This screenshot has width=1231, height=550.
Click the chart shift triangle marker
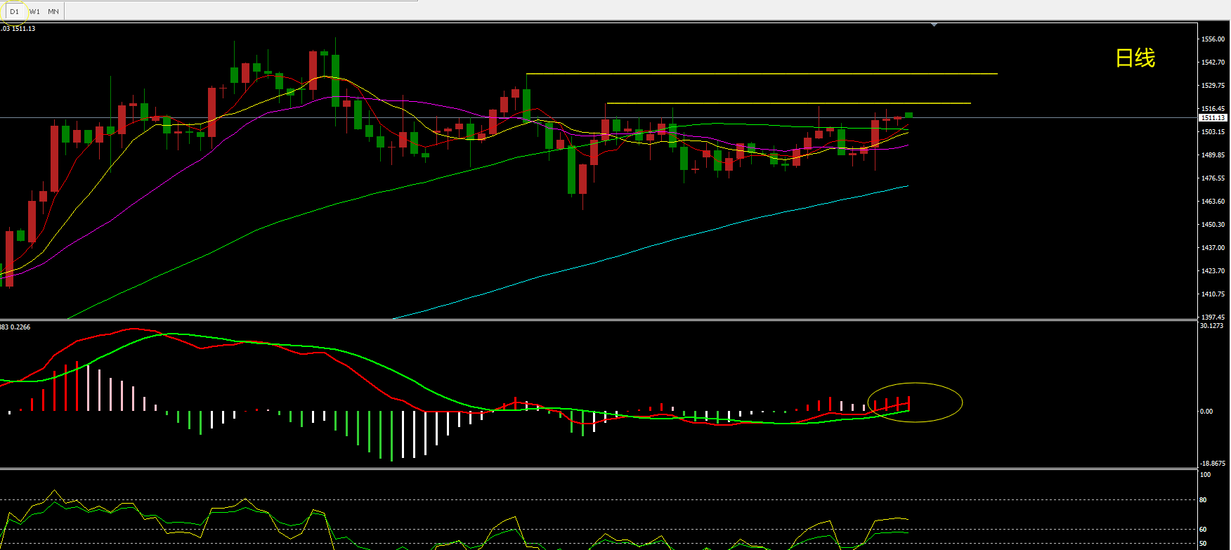point(934,25)
